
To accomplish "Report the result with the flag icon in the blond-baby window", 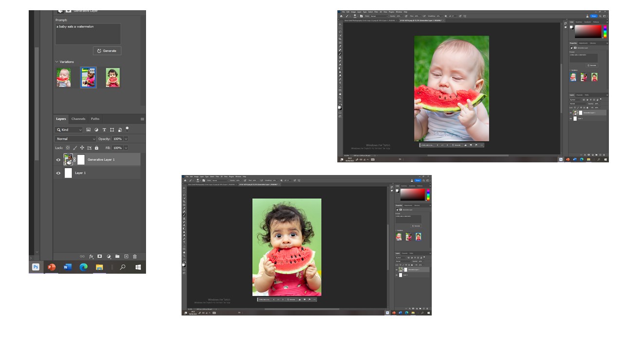I will point(476,145).
